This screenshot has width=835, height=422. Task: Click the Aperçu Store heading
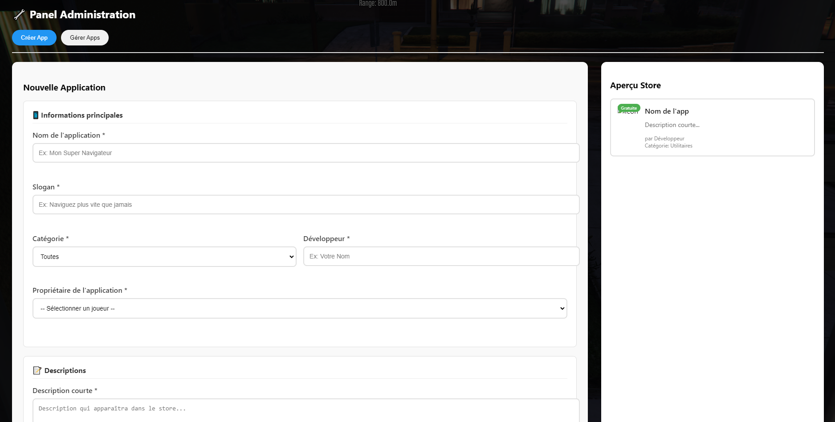tap(635, 86)
